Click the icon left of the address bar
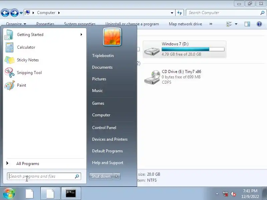This screenshot has width=267, height=200. pos(27,13)
